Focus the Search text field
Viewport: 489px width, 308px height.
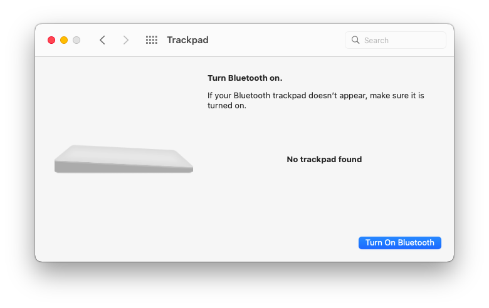click(x=401, y=40)
